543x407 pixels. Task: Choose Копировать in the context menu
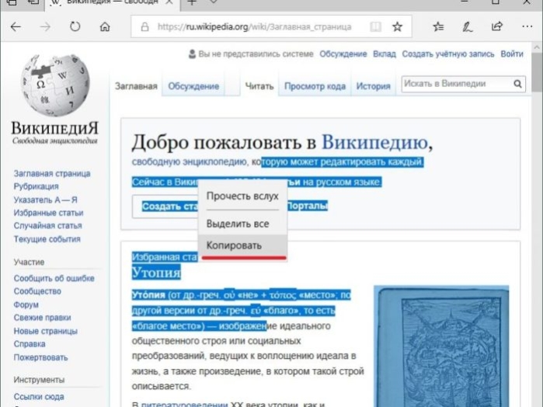(242, 245)
